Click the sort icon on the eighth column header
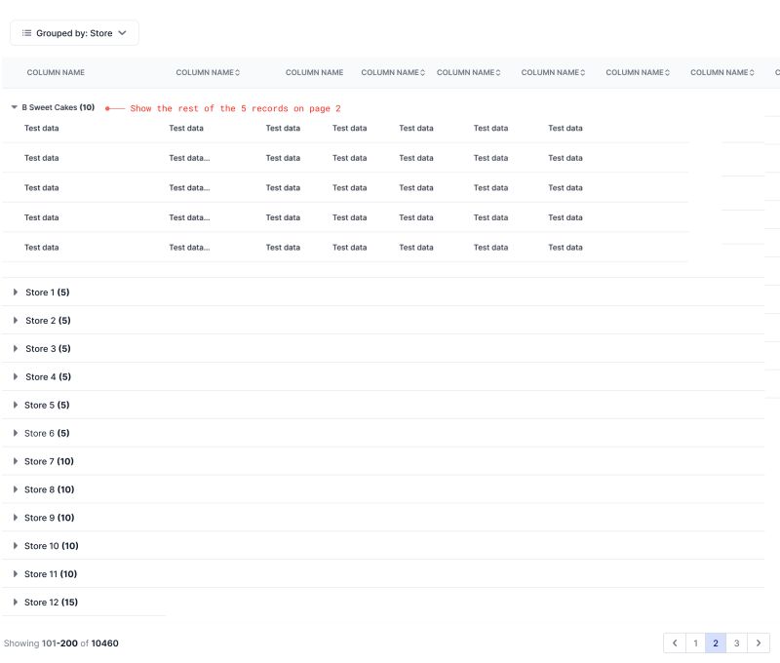 (751, 72)
